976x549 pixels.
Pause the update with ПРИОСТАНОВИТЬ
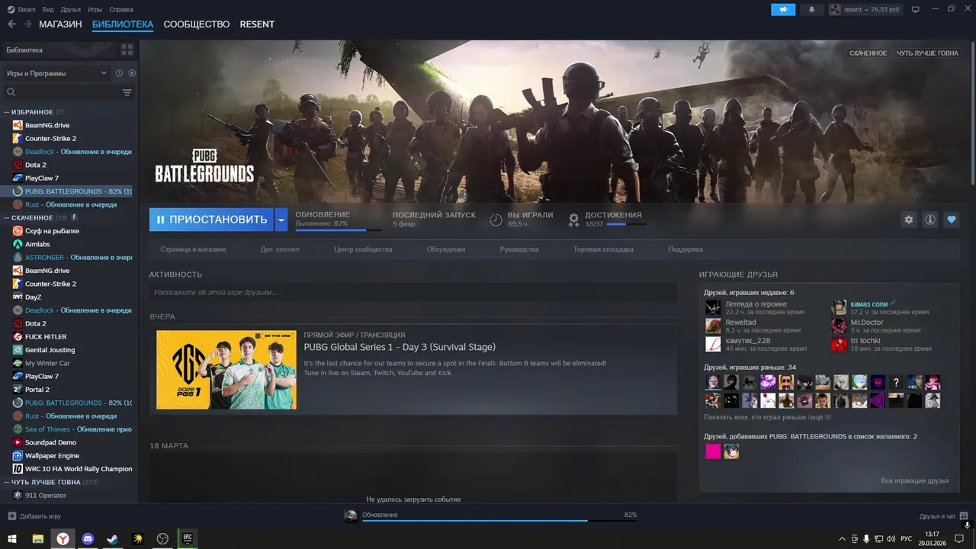coord(211,220)
